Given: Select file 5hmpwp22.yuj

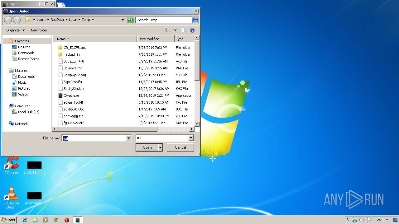Looking at the screenshot, I should click(75, 75).
